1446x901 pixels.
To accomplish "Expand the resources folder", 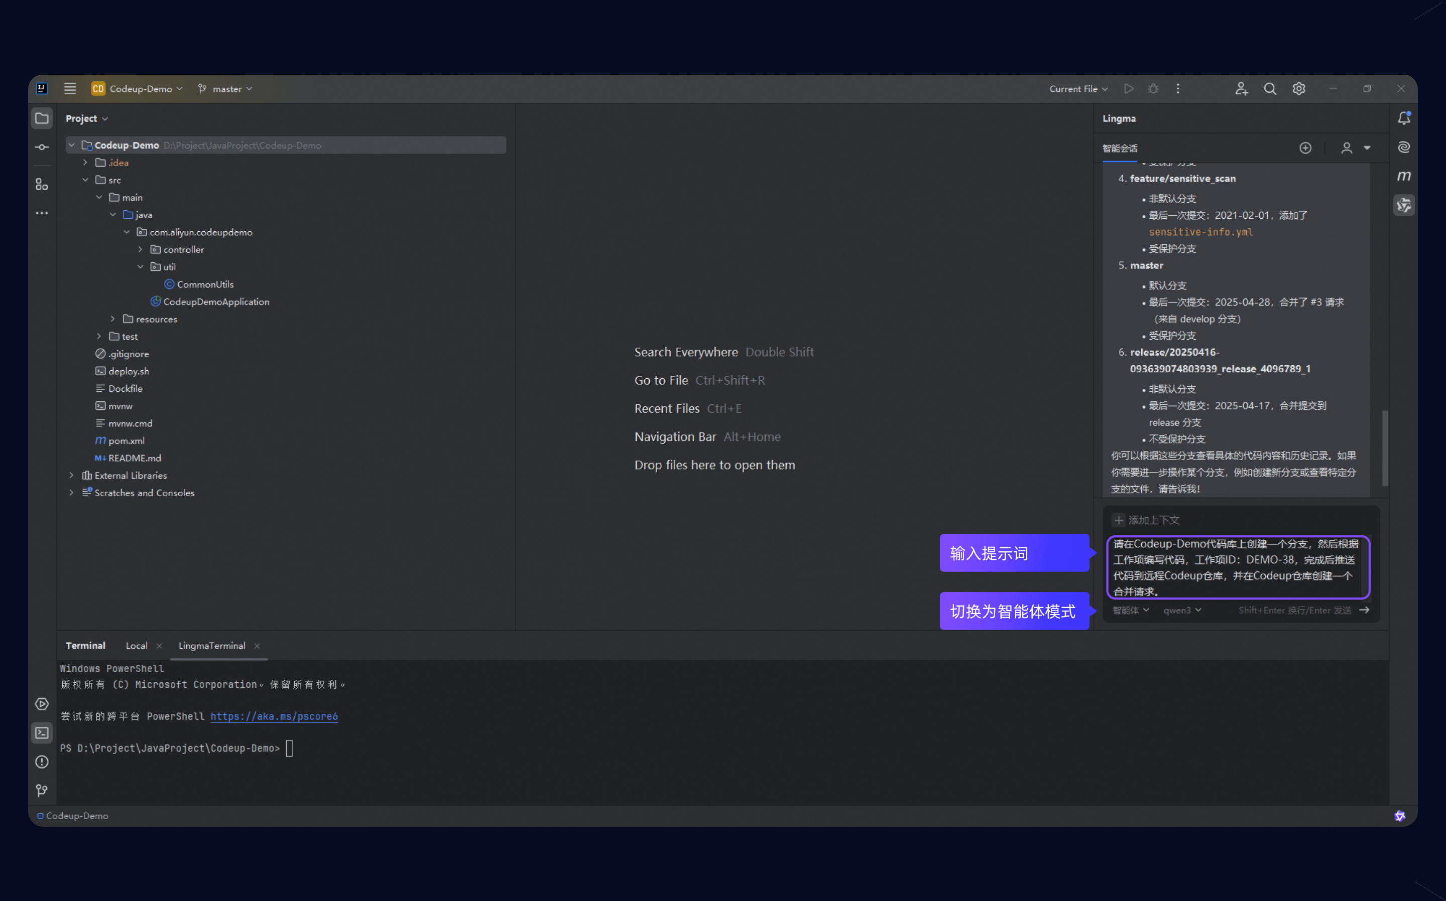I will [112, 320].
